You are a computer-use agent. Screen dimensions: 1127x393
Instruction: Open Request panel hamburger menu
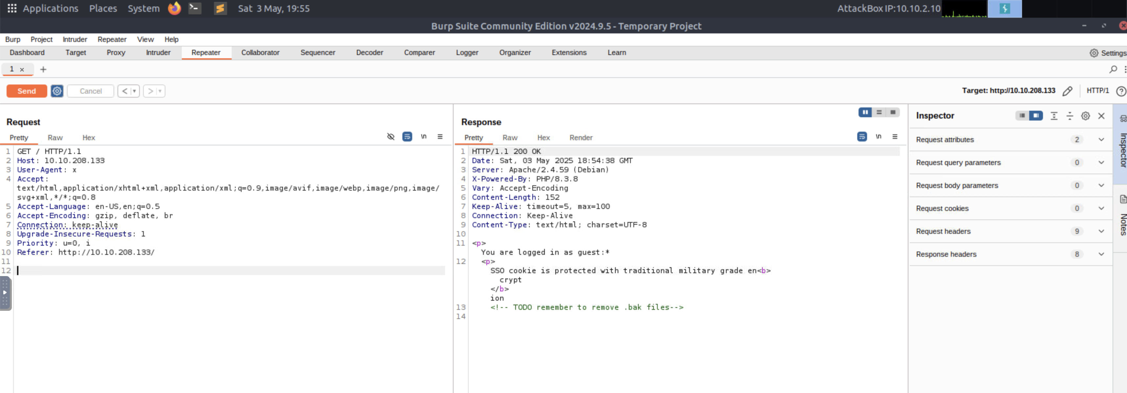pos(440,137)
